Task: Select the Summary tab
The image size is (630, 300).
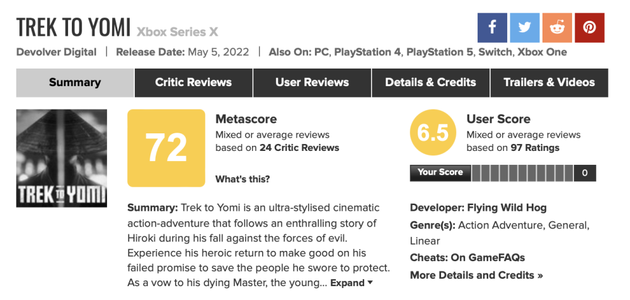Action: coord(75,82)
